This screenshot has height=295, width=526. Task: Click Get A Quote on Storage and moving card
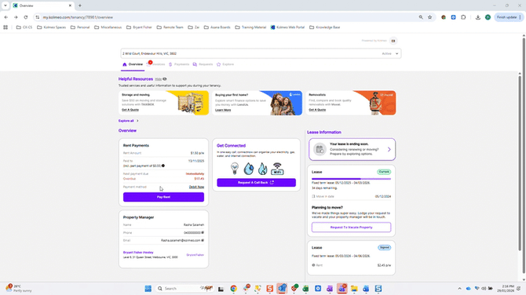(x=130, y=110)
